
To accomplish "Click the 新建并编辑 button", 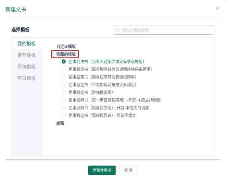I will (x=102, y=170).
